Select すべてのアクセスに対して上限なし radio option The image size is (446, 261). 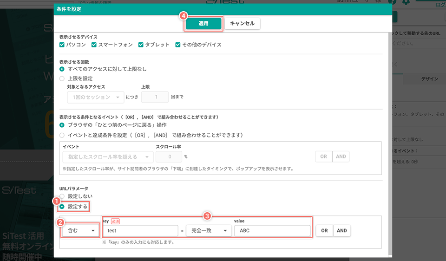click(x=62, y=69)
